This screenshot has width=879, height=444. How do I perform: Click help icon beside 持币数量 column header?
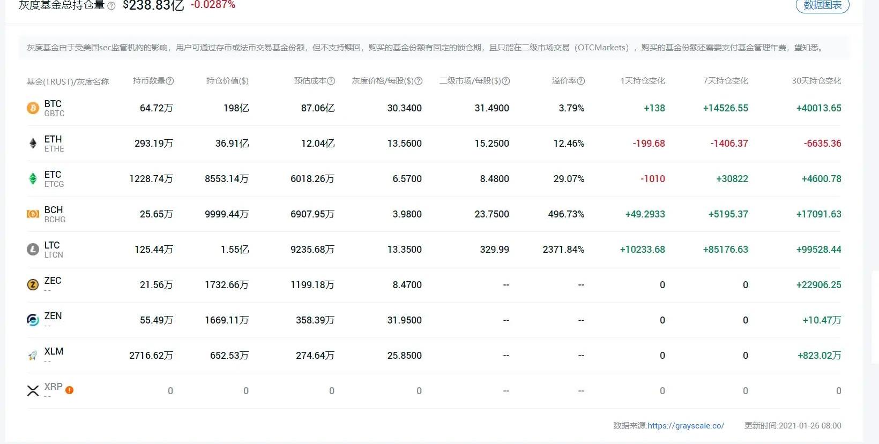(170, 81)
